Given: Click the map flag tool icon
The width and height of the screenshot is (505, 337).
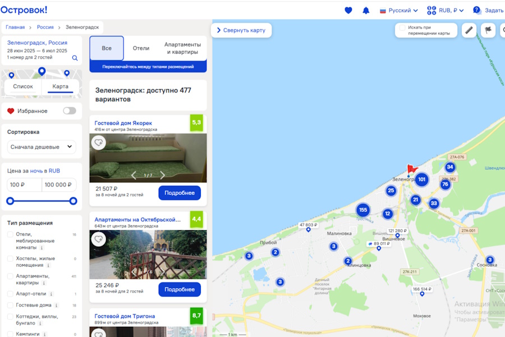Looking at the screenshot, I should pos(488,30).
